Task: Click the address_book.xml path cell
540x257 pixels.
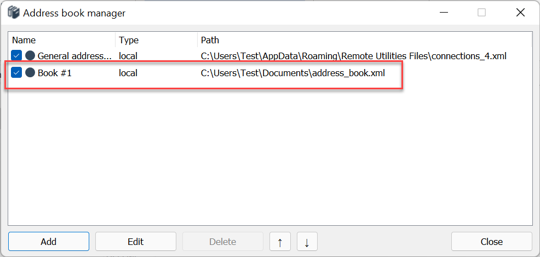Action: (292, 72)
